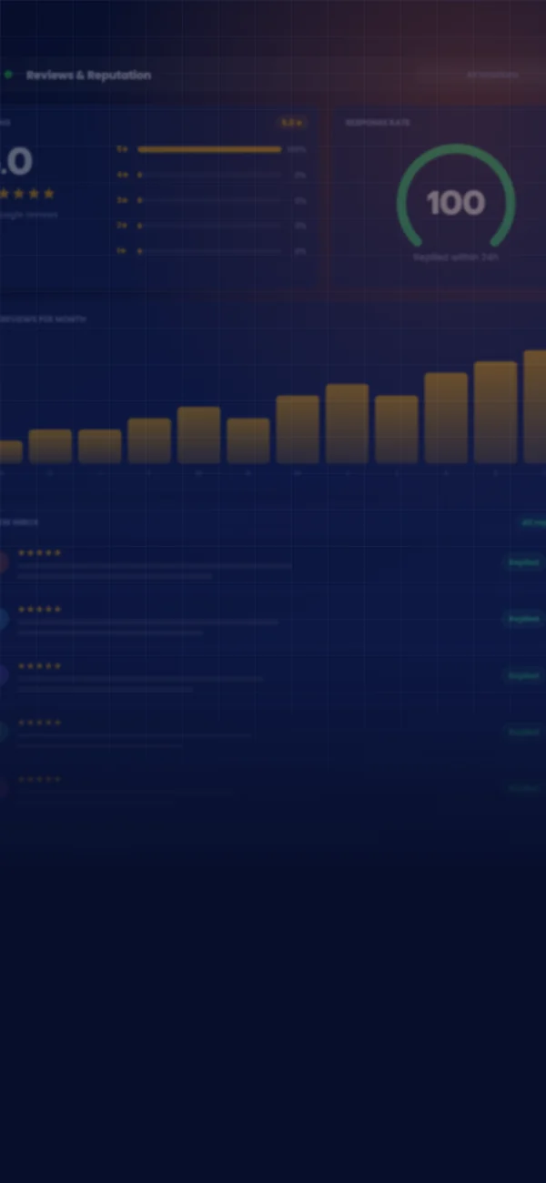Click the Reviews & Reputation title
The width and height of the screenshot is (546, 1183).
[x=88, y=76]
